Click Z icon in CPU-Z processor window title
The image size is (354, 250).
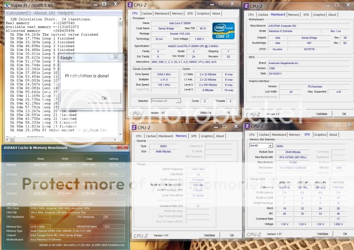130,5
